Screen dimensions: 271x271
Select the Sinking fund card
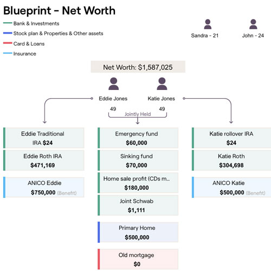pyautogui.click(x=138, y=160)
